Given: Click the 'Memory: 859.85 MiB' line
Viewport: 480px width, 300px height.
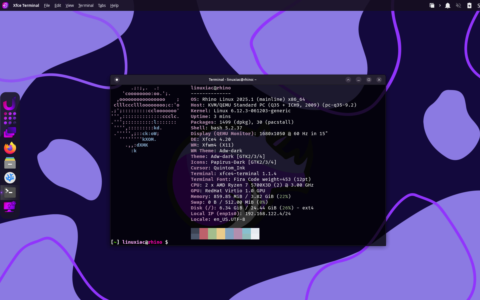Looking at the screenshot, I should point(241,197).
